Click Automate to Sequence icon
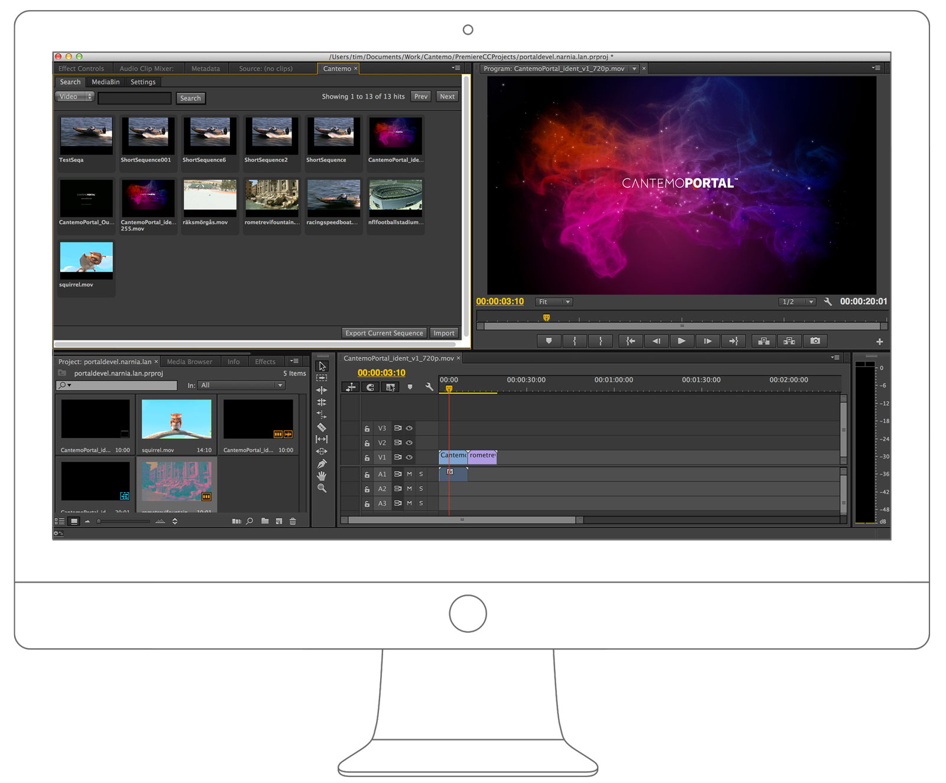This screenshot has width=946, height=783. 237,521
